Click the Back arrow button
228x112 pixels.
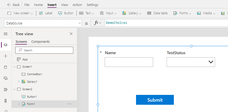pyautogui.click(x=13, y=5)
